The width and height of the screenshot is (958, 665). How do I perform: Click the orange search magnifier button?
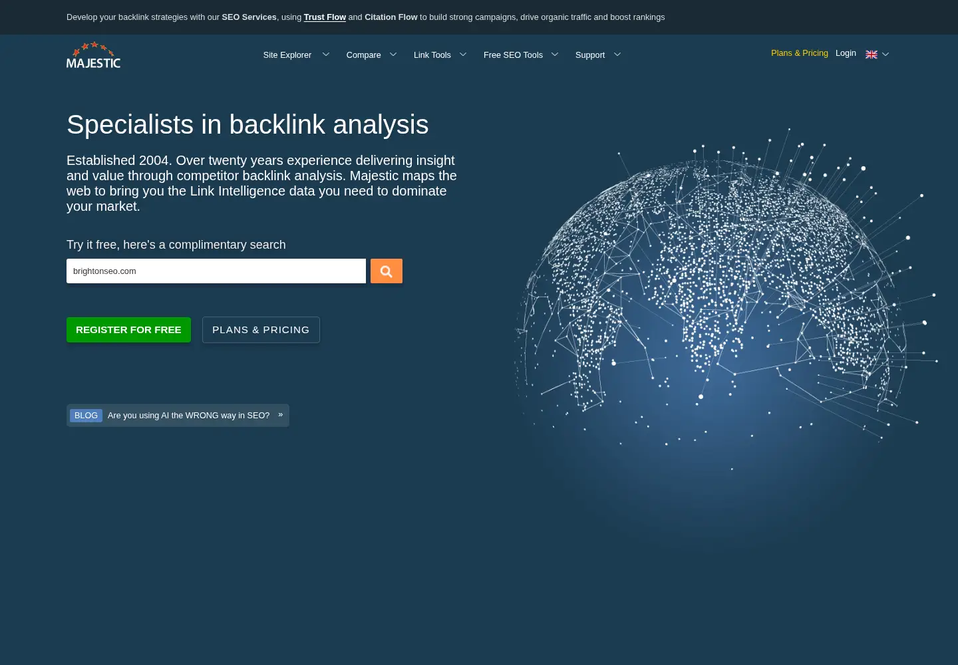point(387,271)
